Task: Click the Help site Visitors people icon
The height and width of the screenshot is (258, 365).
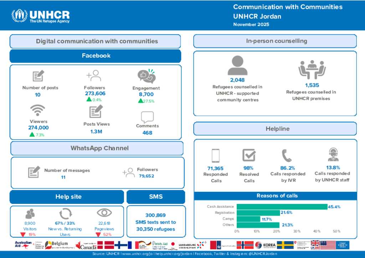Action: [30, 214]
